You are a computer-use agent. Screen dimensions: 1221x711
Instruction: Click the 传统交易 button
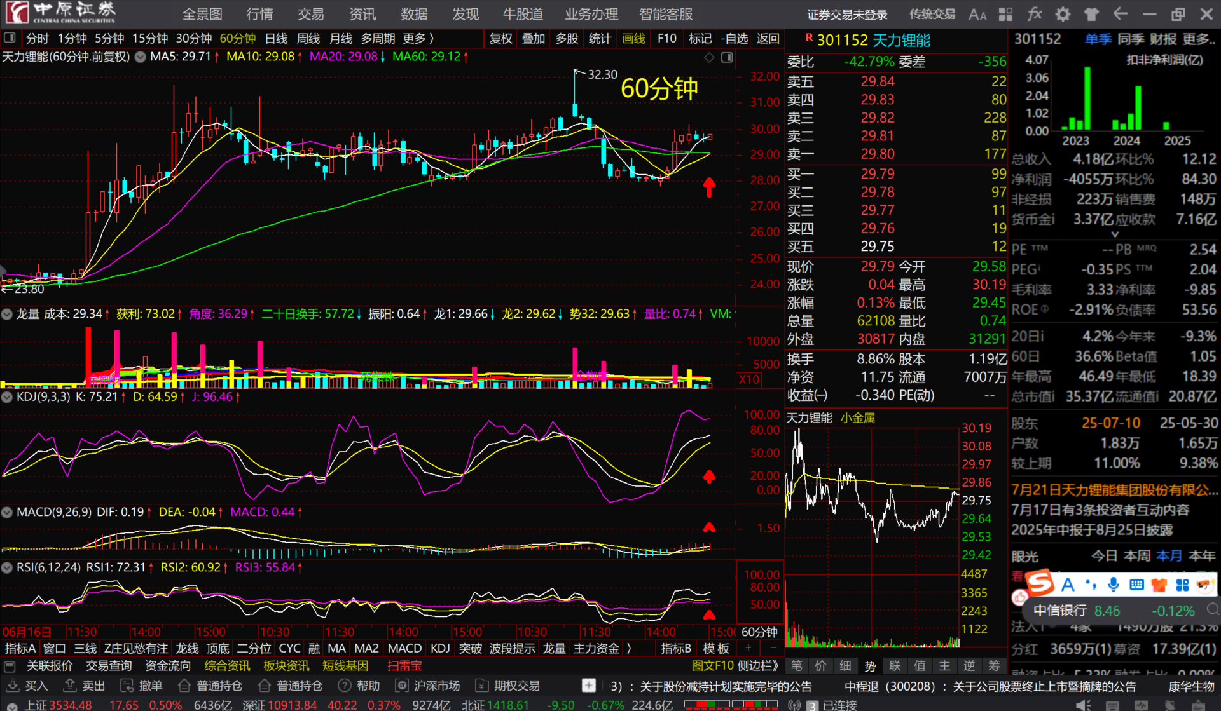tap(932, 14)
